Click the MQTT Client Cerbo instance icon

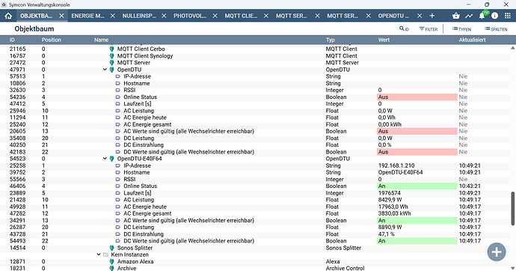click(x=111, y=49)
